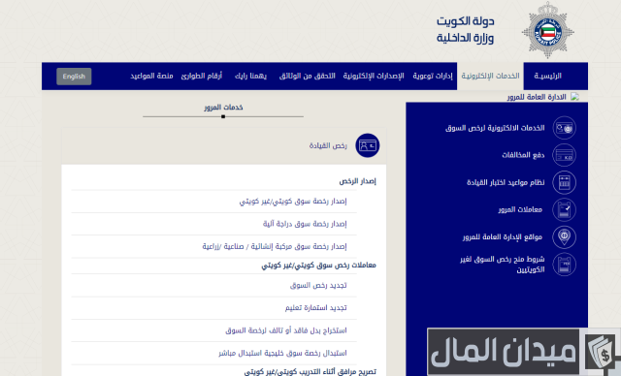
Task: Open مواقع الإدارة العامة للمرور sidebar link
Action: [x=503, y=236]
